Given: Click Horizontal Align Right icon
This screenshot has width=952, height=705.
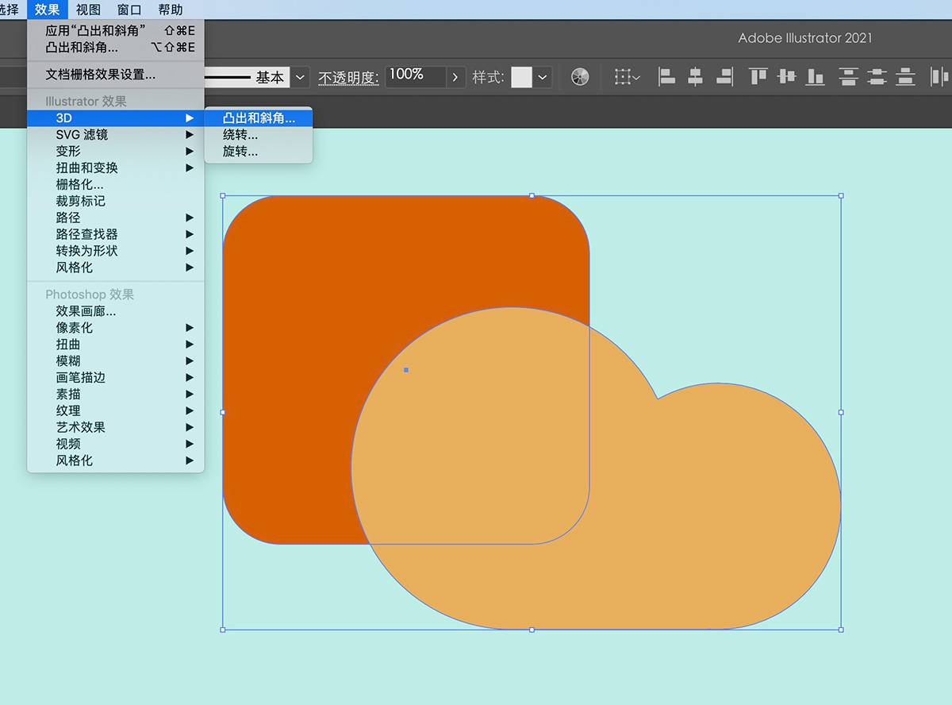Looking at the screenshot, I should 724,77.
